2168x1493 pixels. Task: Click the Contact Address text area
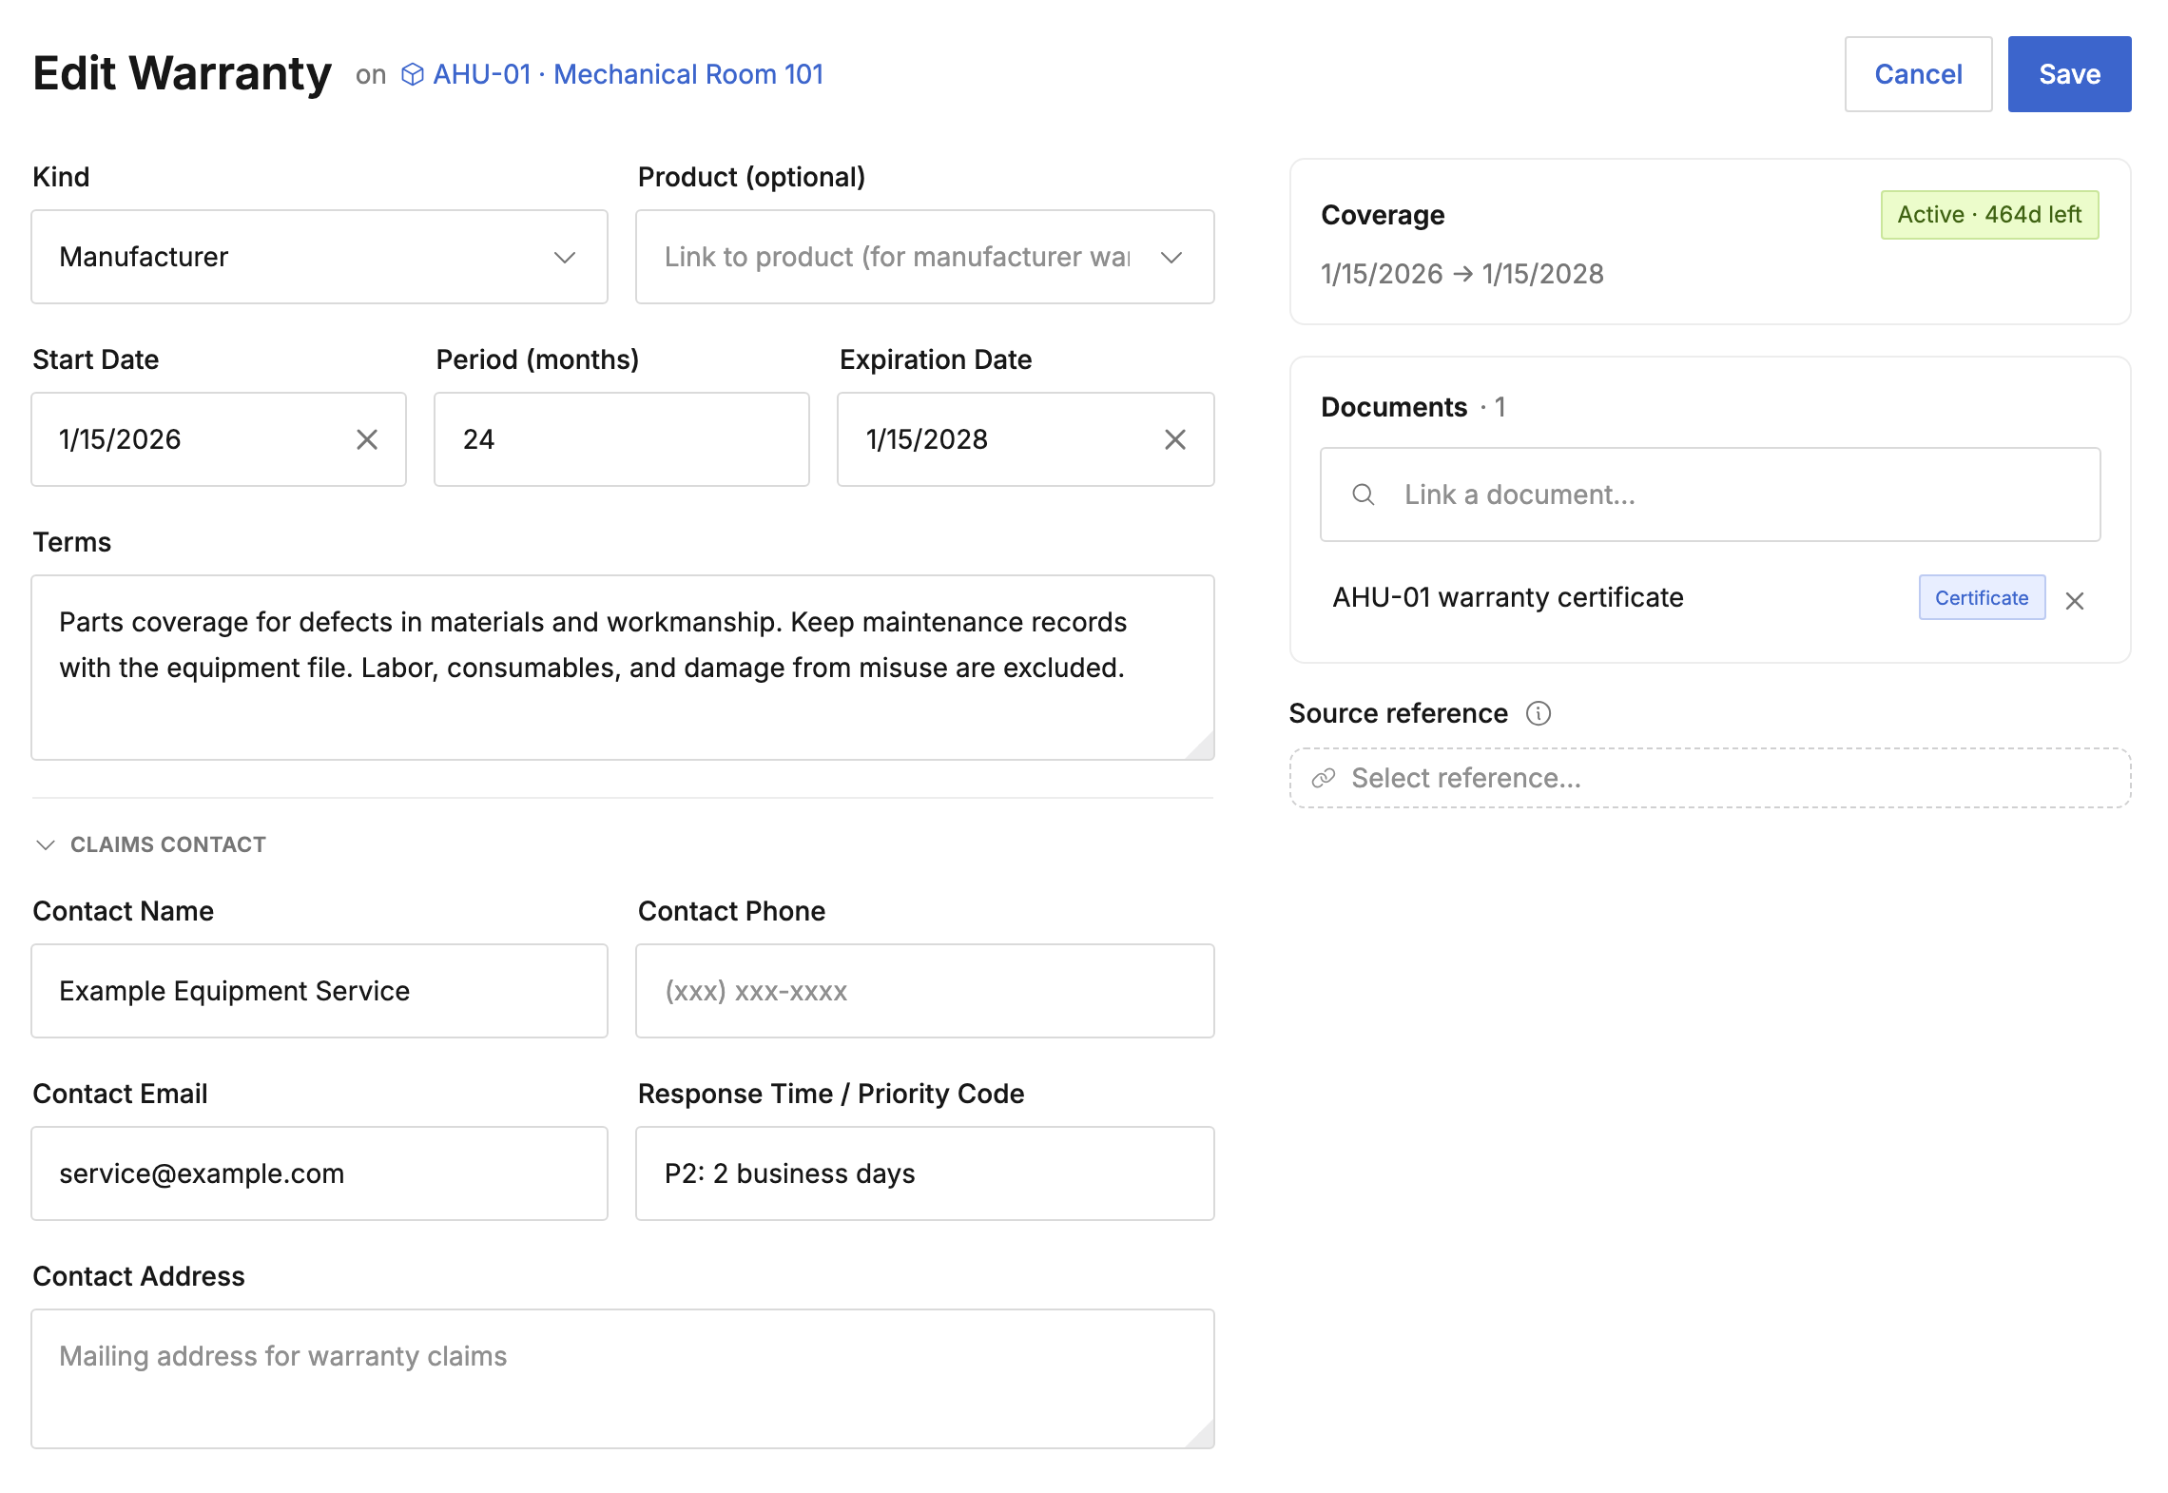(x=623, y=1379)
